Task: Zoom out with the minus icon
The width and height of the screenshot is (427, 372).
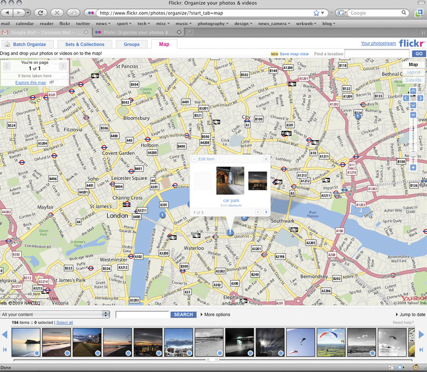Action: tap(413, 115)
